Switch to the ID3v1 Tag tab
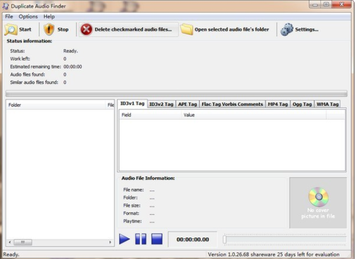355x259 pixels. click(x=132, y=103)
